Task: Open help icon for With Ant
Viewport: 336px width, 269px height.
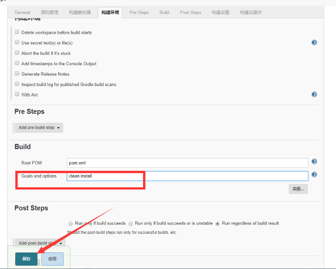Action: click(314, 94)
